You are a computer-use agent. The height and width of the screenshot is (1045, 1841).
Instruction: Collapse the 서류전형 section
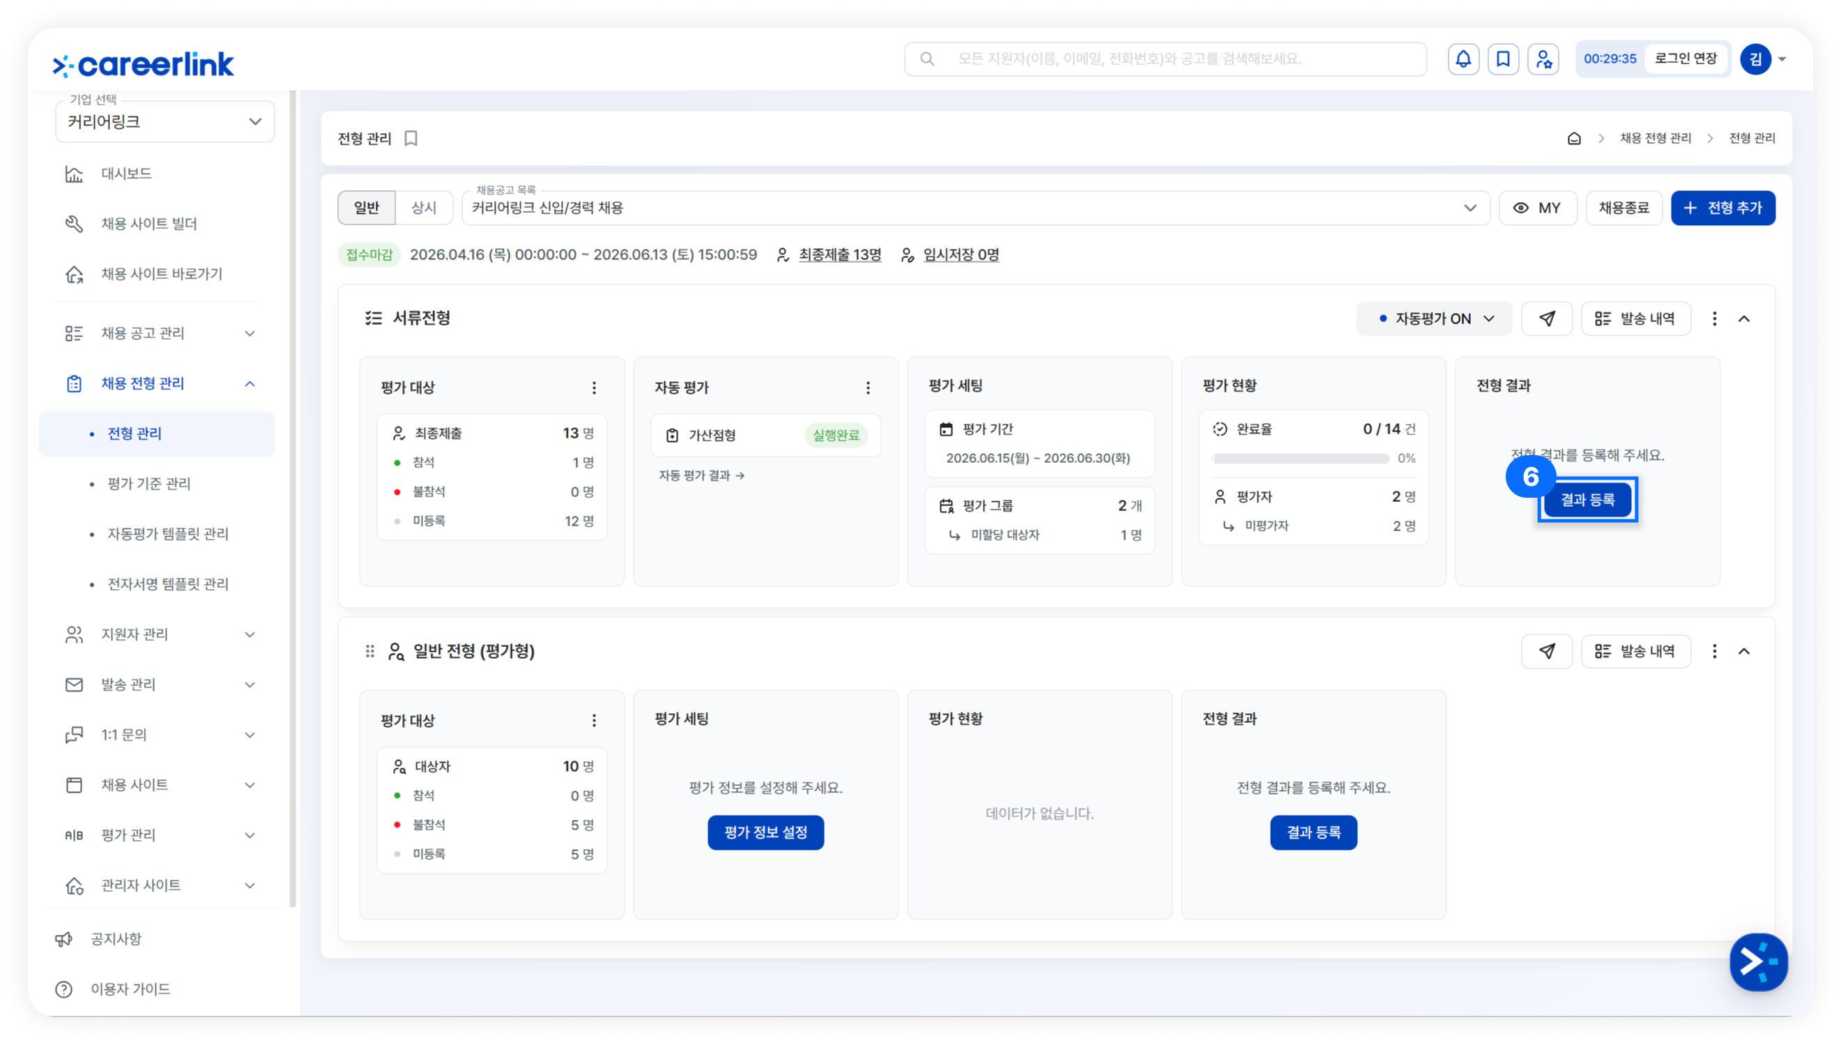[1744, 319]
